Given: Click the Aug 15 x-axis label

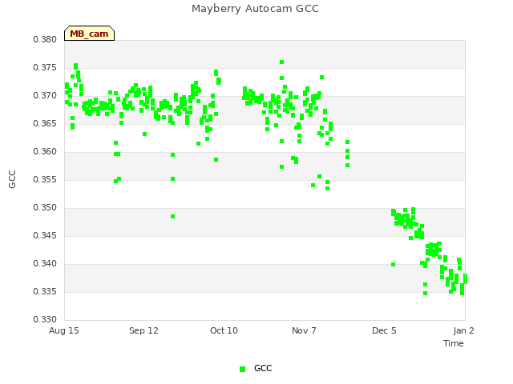Looking at the screenshot, I should (64, 330).
